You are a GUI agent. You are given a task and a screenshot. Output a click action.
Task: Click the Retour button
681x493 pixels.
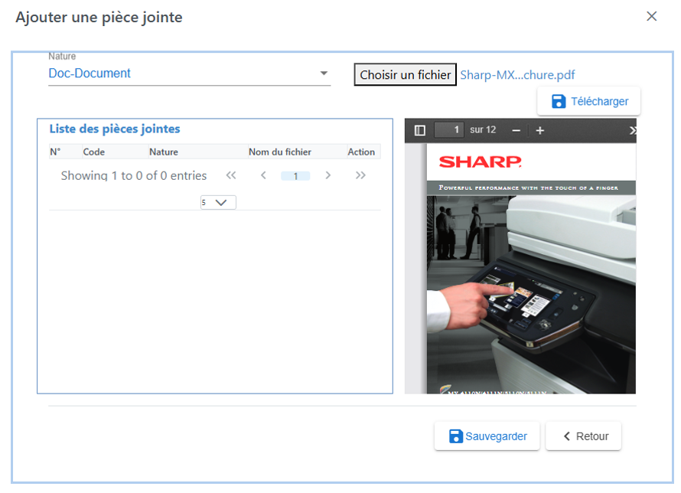click(583, 436)
